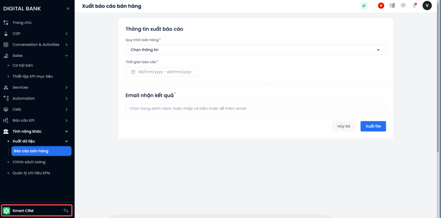Click the help question mark icon
Viewport: 441px width, 218px height.
coord(403,6)
